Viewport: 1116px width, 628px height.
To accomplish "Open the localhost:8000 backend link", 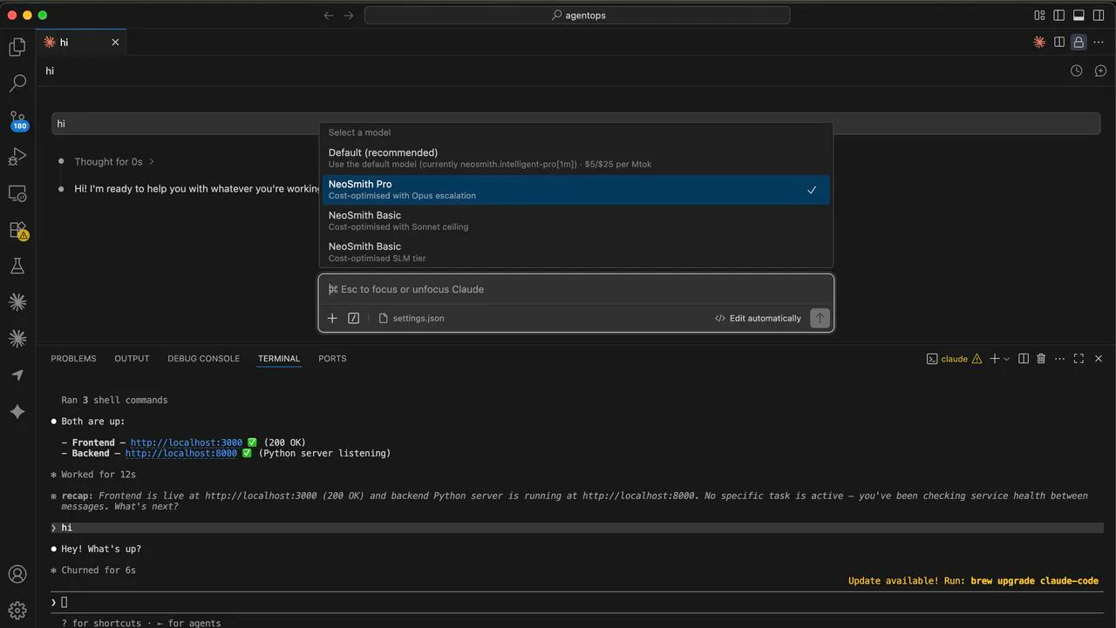I will [180, 453].
